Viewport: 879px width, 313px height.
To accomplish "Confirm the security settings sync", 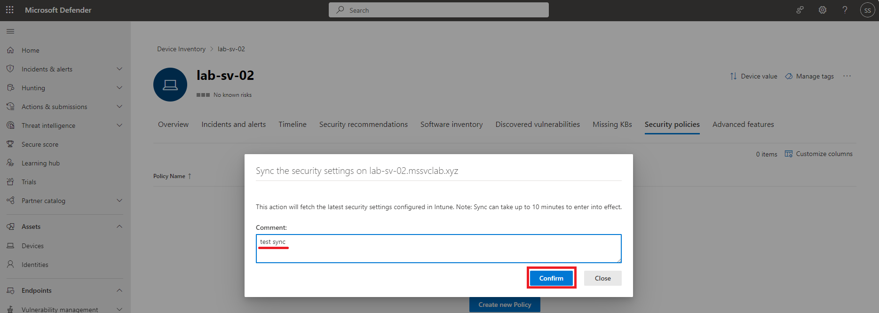I will (x=551, y=278).
